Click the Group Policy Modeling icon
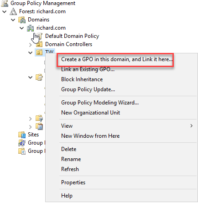 pyautogui.click(x=22, y=143)
